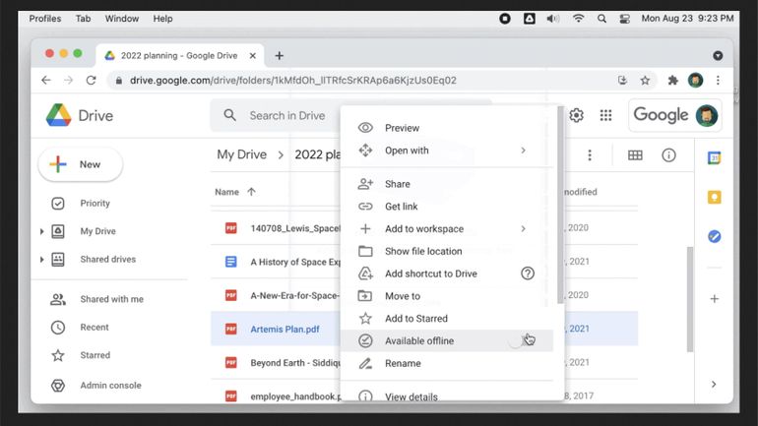Viewport: 758px width, 426px height.
Task: Bookmark this page with the star icon
Action: click(x=645, y=80)
